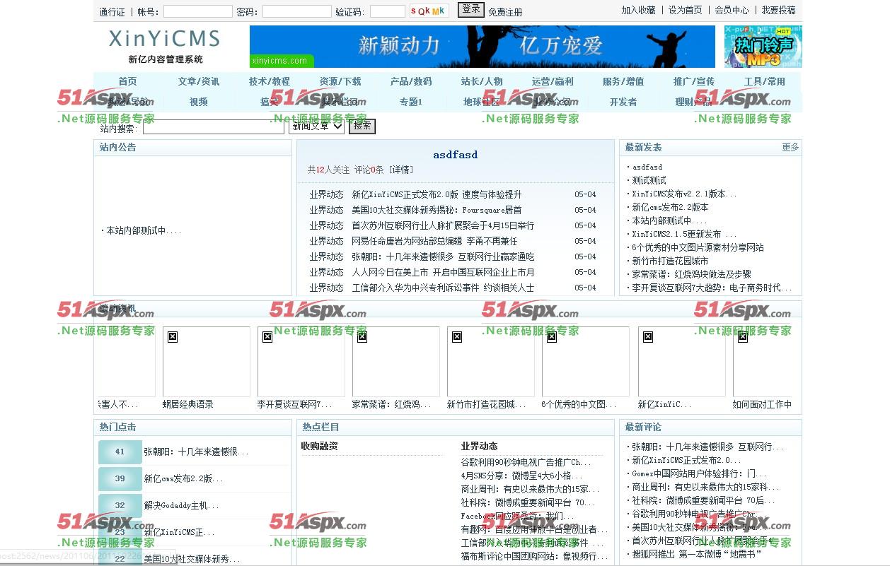Click the rank 39 badge in 热门点击
This screenshot has width=890, height=566.
(x=120, y=479)
